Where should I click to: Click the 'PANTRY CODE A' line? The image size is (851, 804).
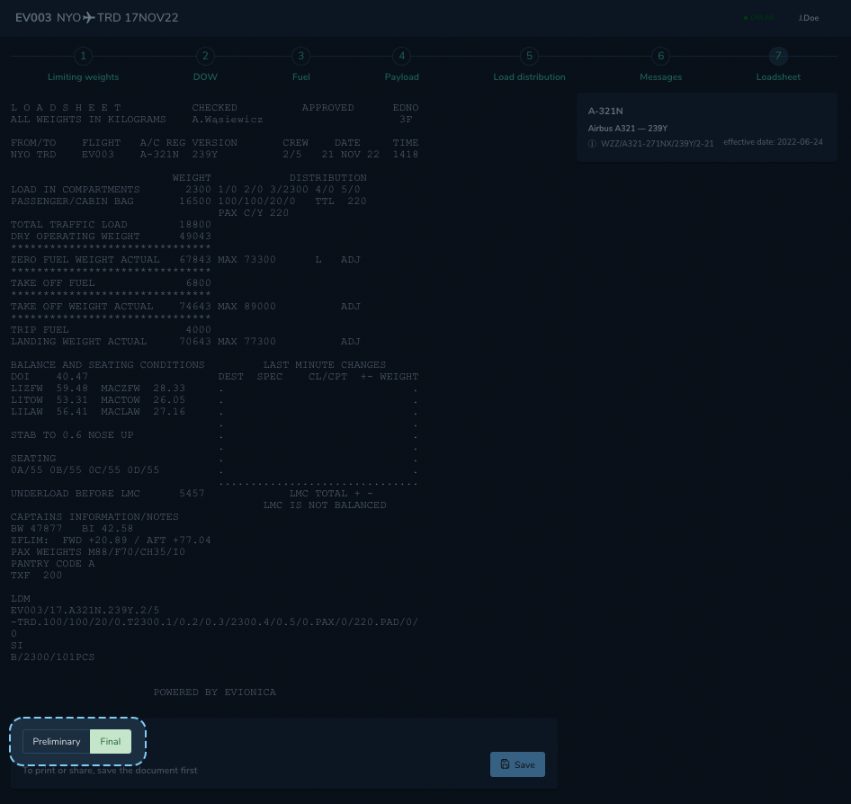click(x=53, y=564)
